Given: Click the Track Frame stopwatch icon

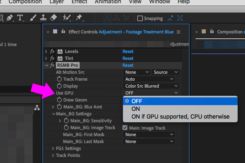Looking at the screenshot, I should [60, 79].
